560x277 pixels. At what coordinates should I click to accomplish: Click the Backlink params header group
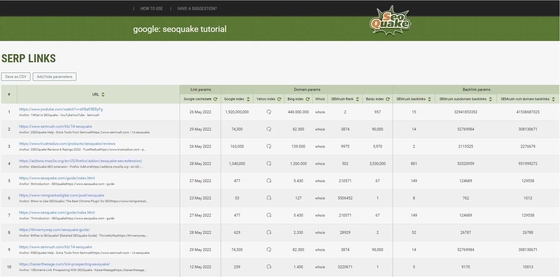pyautogui.click(x=476, y=90)
